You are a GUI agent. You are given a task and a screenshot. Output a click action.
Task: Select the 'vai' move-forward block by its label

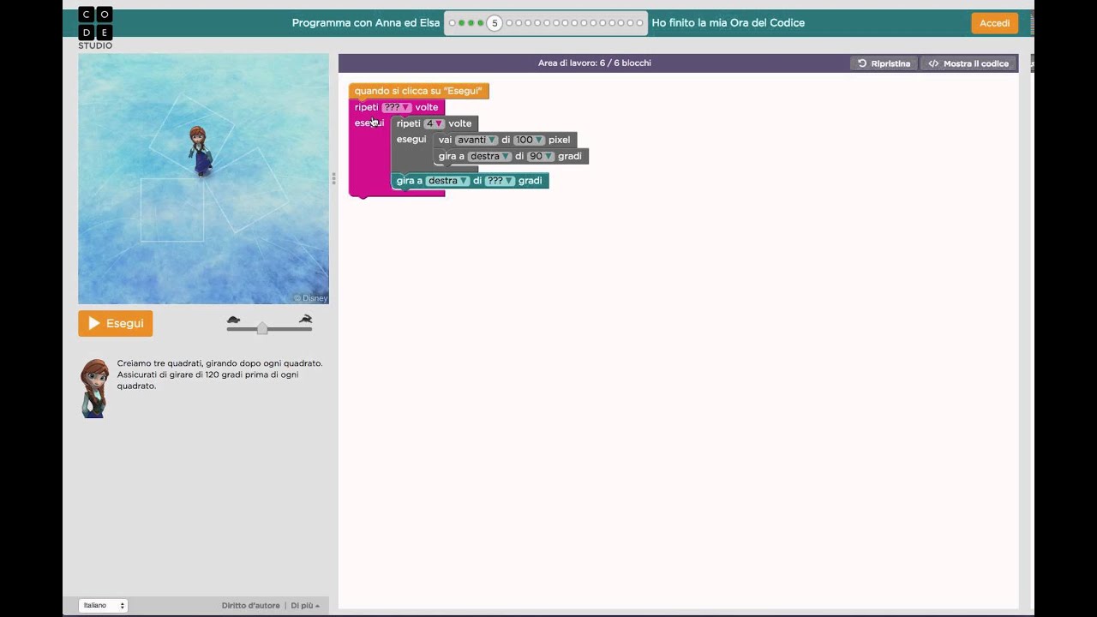pyautogui.click(x=445, y=140)
